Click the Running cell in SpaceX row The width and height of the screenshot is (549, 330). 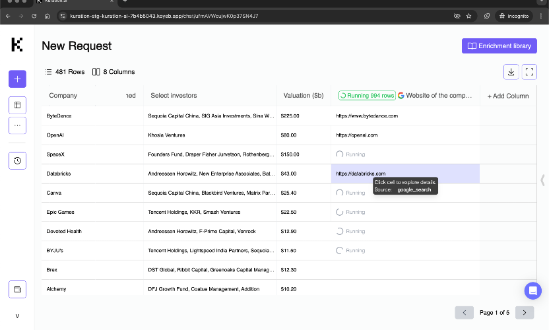click(405, 154)
